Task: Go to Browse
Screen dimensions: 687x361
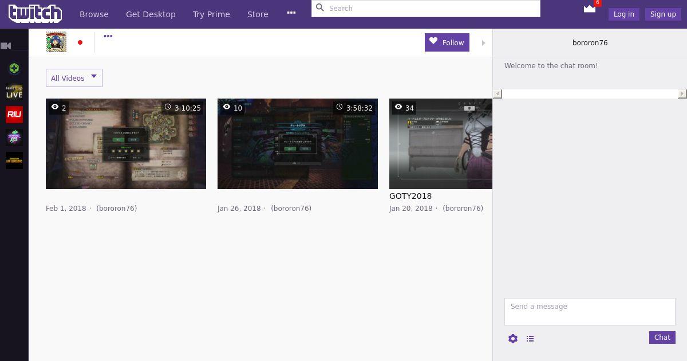Action: (x=94, y=14)
